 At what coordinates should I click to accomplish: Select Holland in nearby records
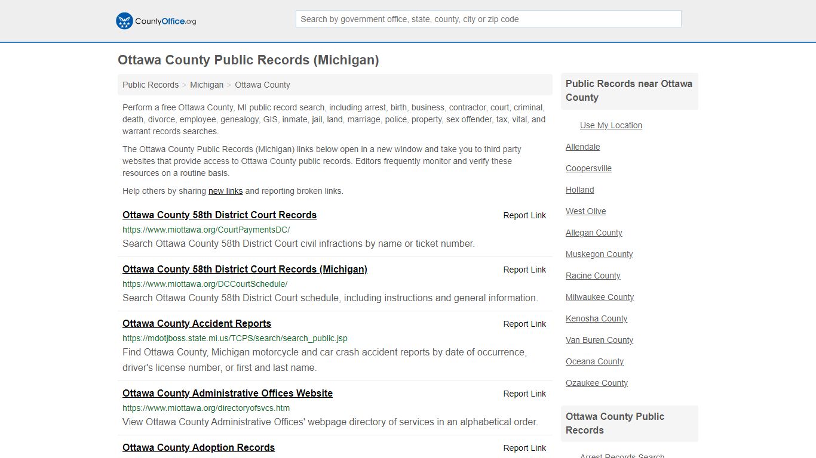[x=580, y=190]
